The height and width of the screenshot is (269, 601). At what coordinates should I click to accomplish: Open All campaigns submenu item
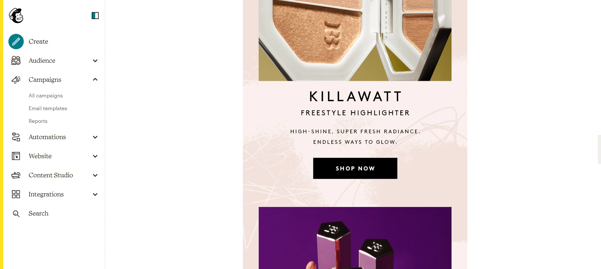tap(46, 96)
